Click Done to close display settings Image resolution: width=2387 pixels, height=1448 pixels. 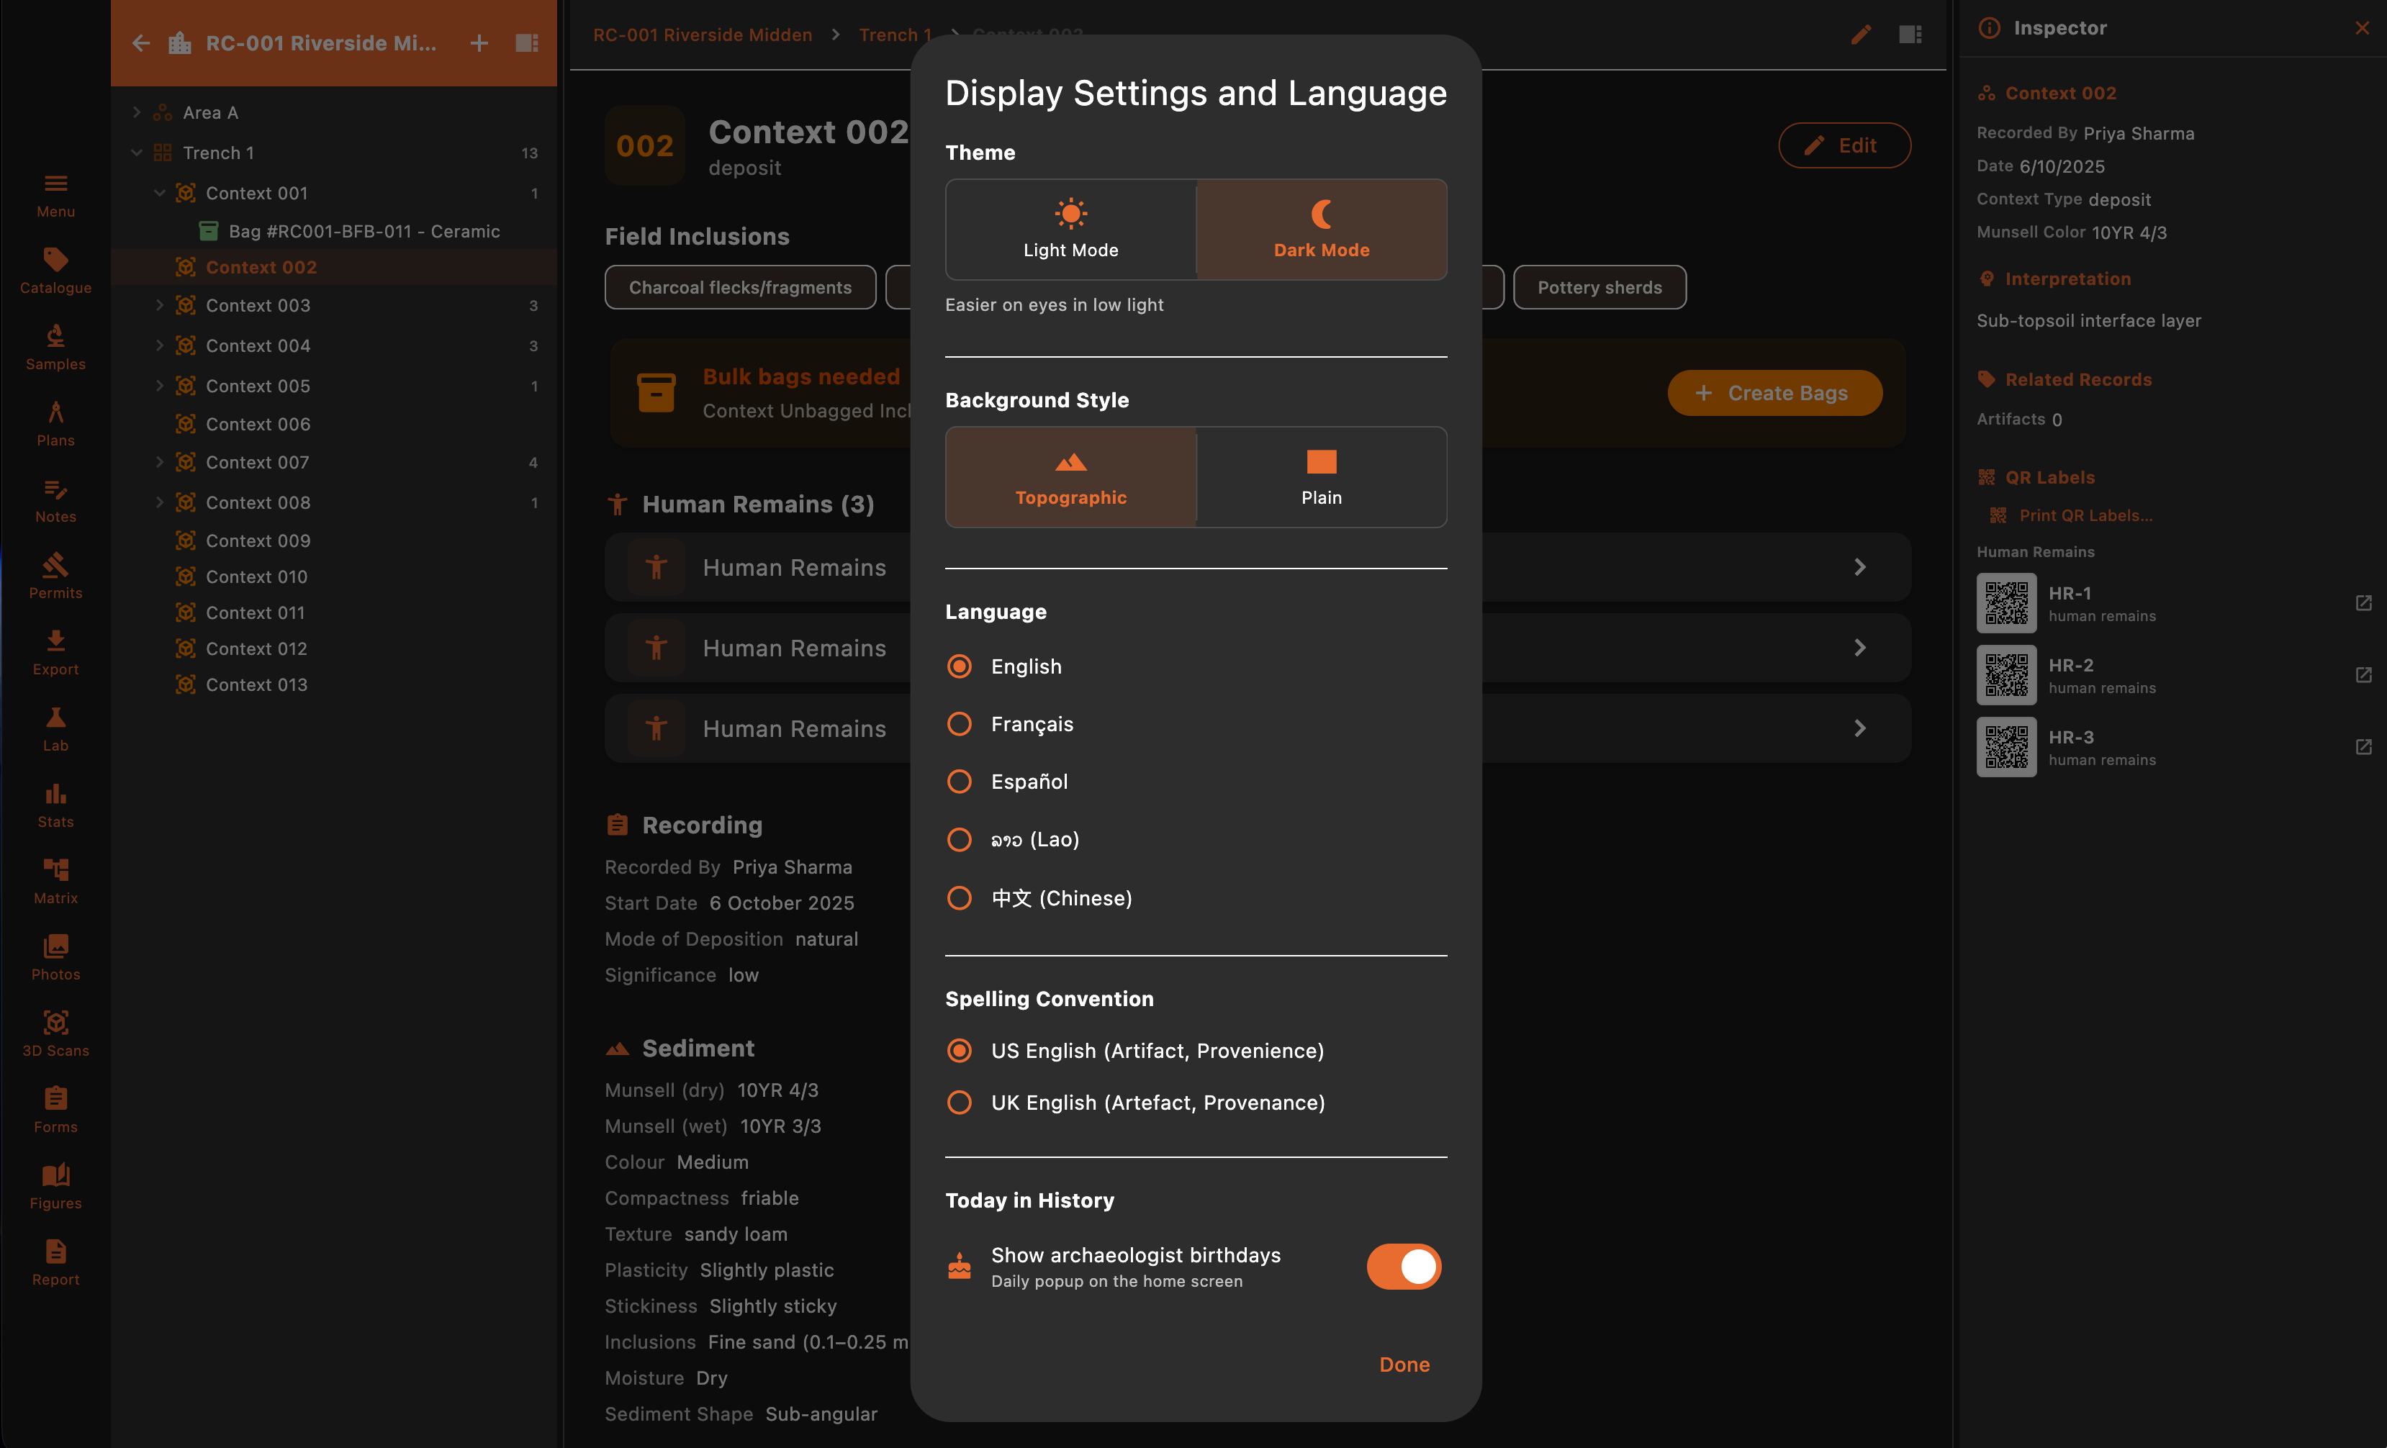[x=1404, y=1364]
